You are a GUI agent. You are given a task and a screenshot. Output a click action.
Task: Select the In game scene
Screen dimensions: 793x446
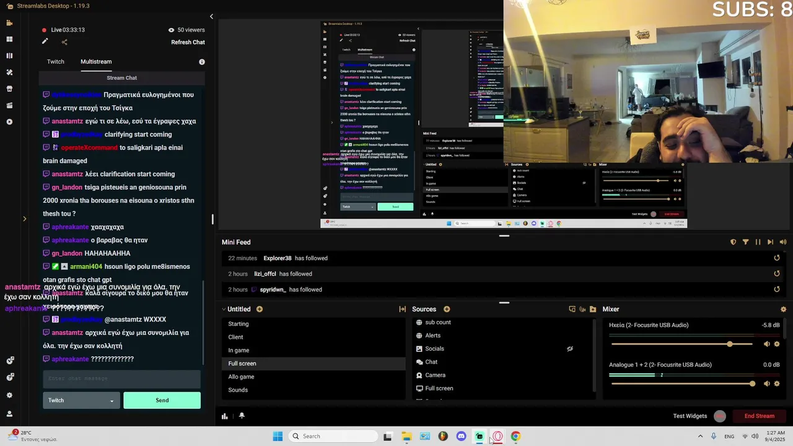pos(313,351)
